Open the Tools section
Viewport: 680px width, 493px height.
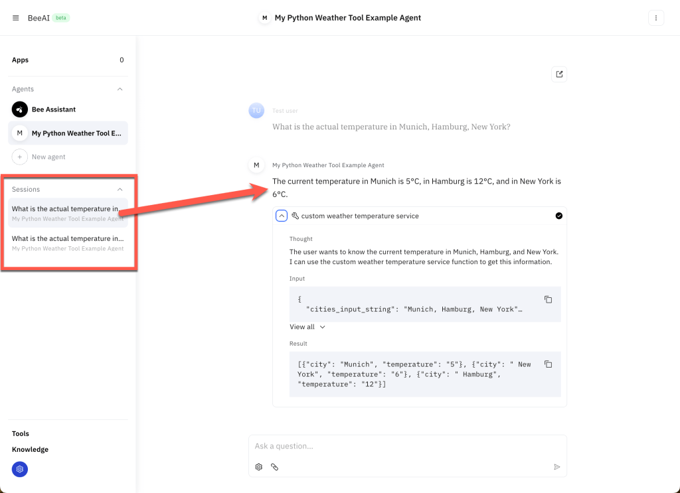tap(21, 434)
